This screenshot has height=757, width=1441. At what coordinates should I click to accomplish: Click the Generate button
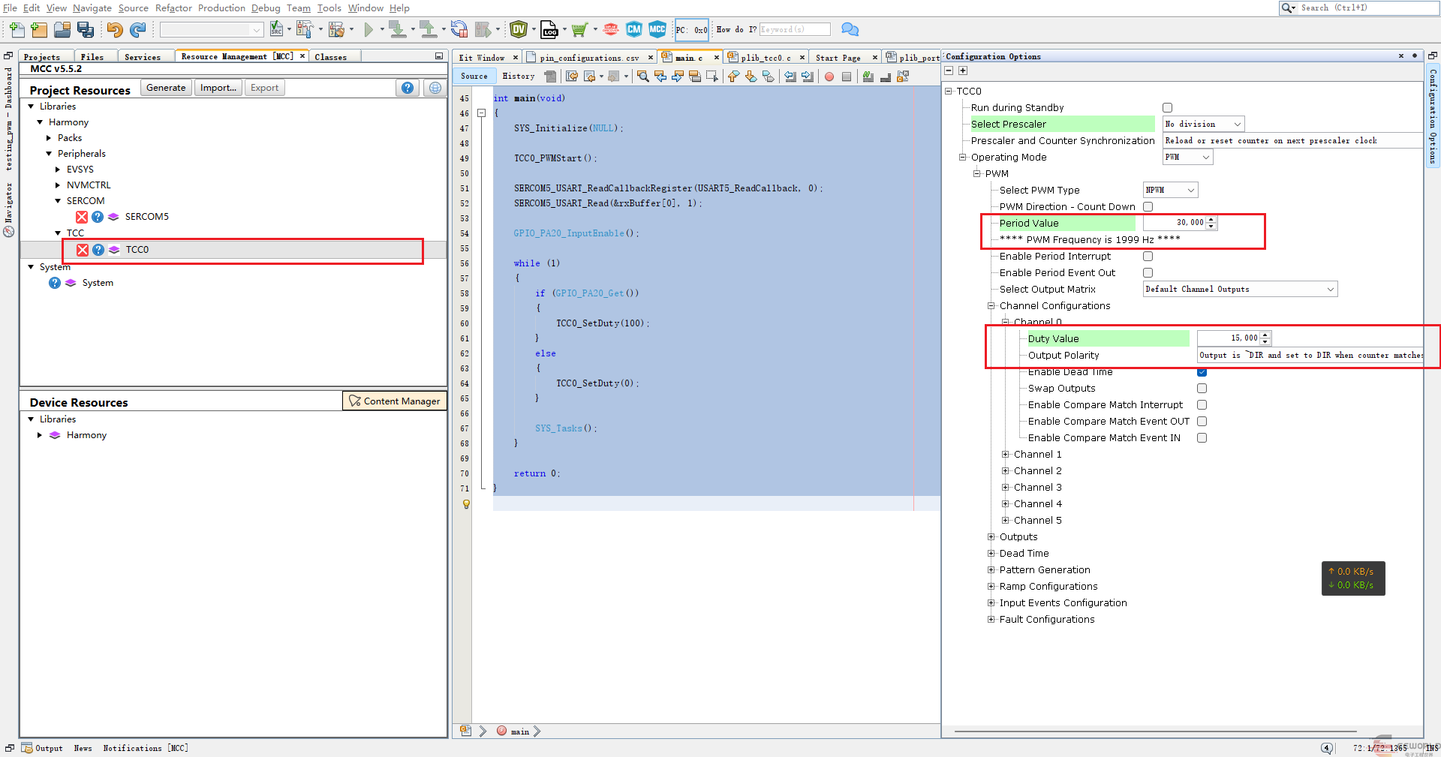coord(166,88)
